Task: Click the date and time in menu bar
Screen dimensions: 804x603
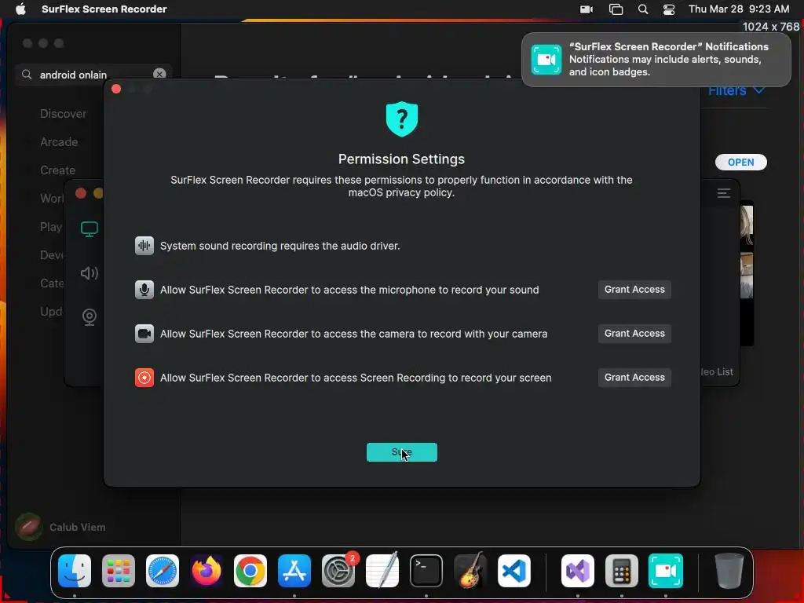Action: pyautogui.click(x=738, y=9)
